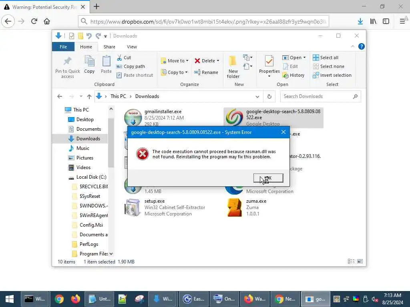Viewport: 410px width, 307px height.
Task: Open Properties of selected file
Action: (269, 67)
